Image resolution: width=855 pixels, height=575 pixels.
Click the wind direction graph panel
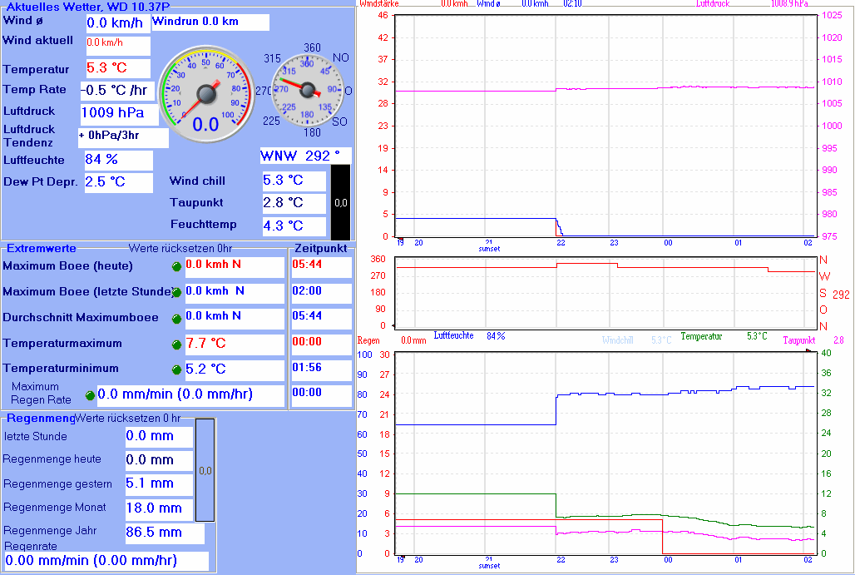point(603,291)
